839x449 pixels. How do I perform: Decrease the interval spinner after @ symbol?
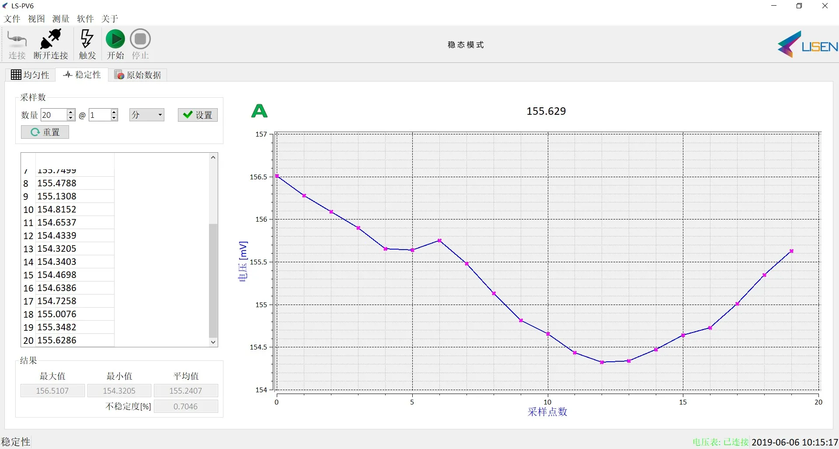pyautogui.click(x=114, y=118)
